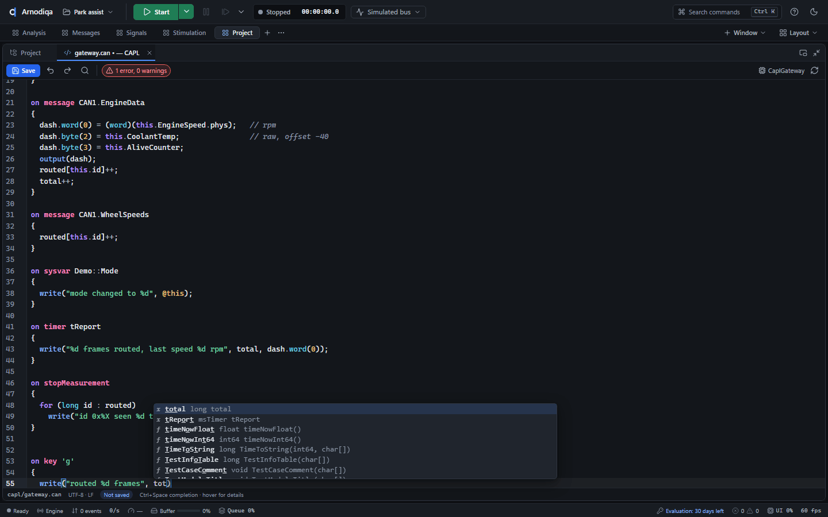
Task: Switch to the Stimulation tab
Action: (184, 33)
